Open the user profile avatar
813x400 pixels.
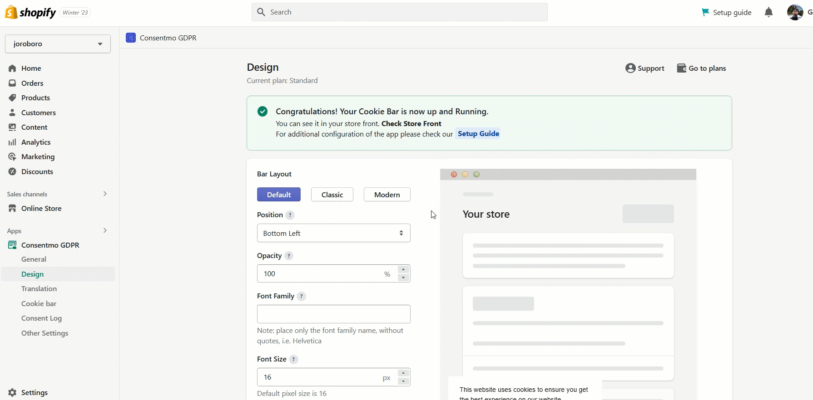click(x=795, y=12)
